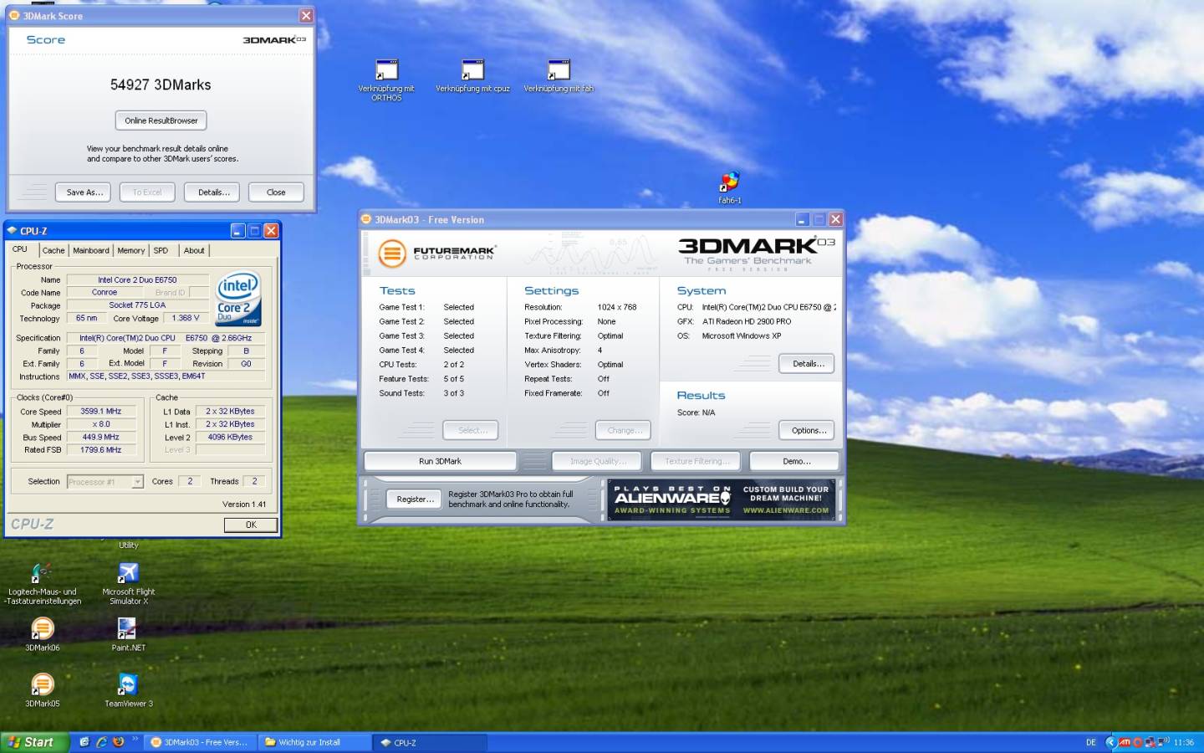This screenshot has height=753, width=1204.
Task: Switch to the About tab in CPU-Z
Action: click(x=194, y=250)
